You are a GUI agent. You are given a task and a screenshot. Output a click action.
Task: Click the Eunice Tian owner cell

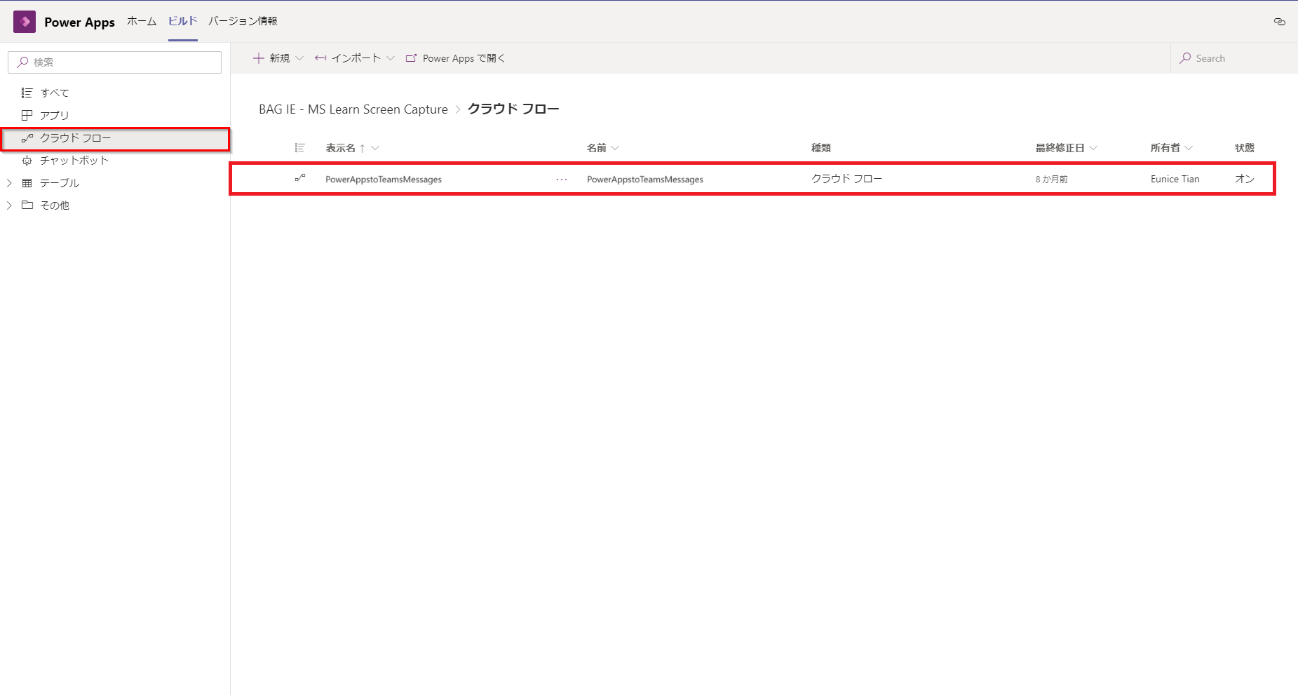pos(1175,179)
